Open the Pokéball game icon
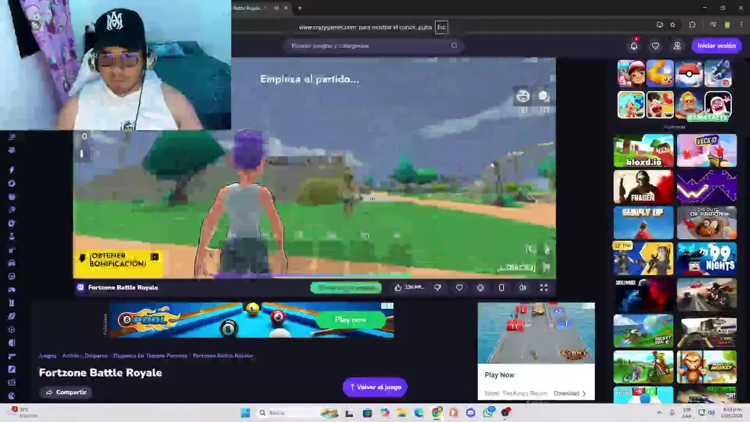Viewport: 750px width, 422px height. pos(689,74)
